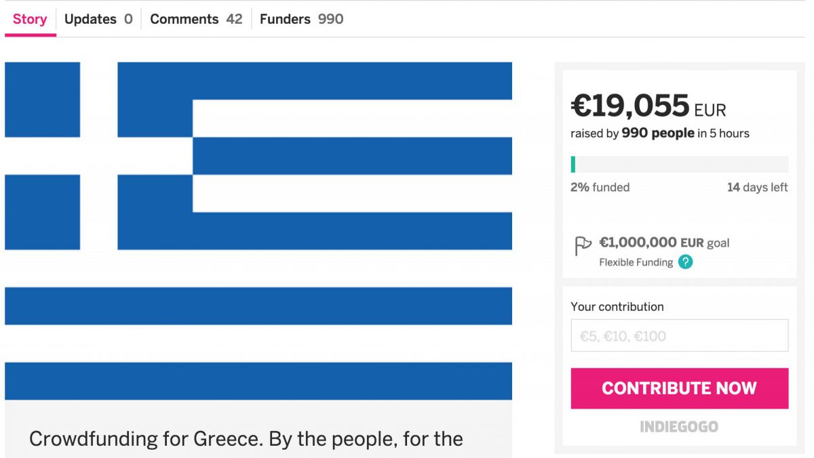Click the "Your contribution" label
Viewport: 814px width, 458px height.
[x=617, y=307]
